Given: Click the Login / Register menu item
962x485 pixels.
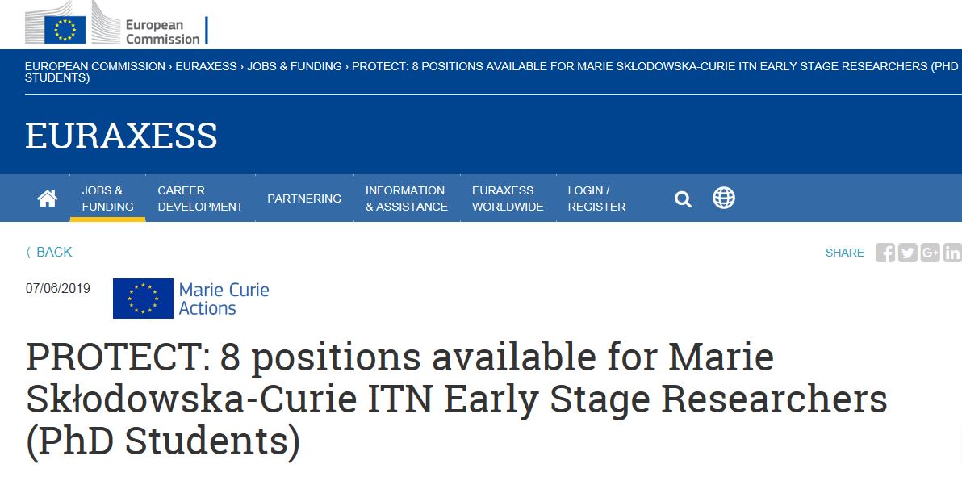Looking at the screenshot, I should point(596,199).
